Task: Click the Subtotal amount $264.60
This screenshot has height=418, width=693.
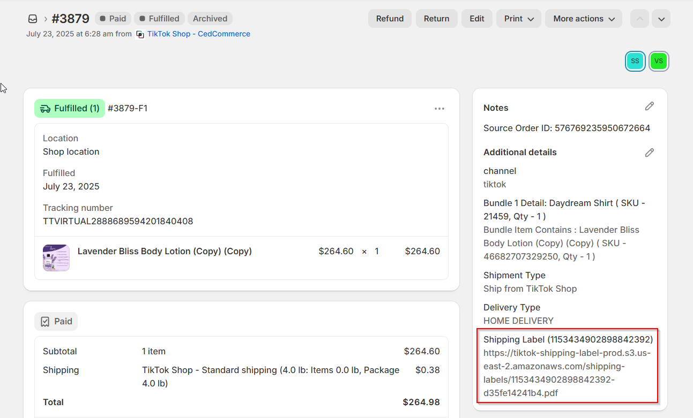Action: (422, 351)
